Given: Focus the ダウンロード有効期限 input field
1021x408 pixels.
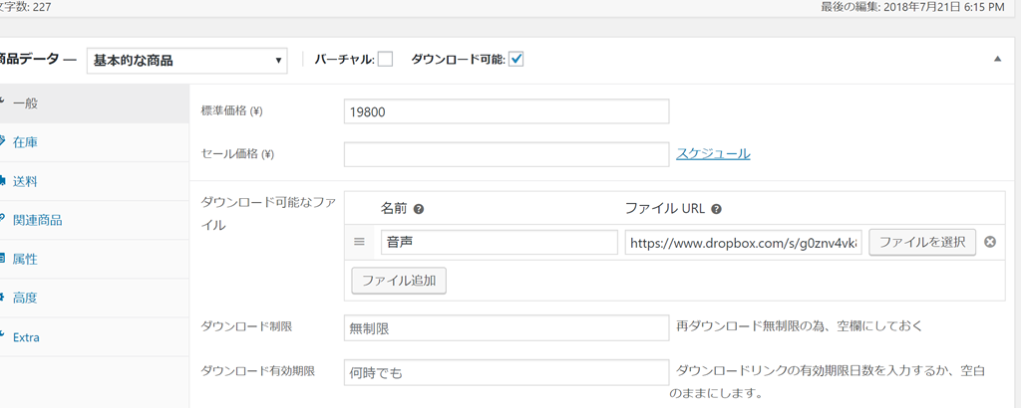Looking at the screenshot, I should [x=506, y=372].
